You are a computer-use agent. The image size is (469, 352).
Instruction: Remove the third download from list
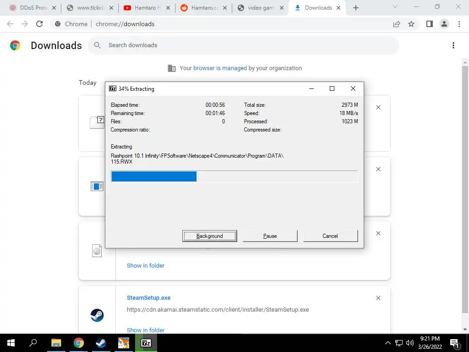pyautogui.click(x=378, y=233)
